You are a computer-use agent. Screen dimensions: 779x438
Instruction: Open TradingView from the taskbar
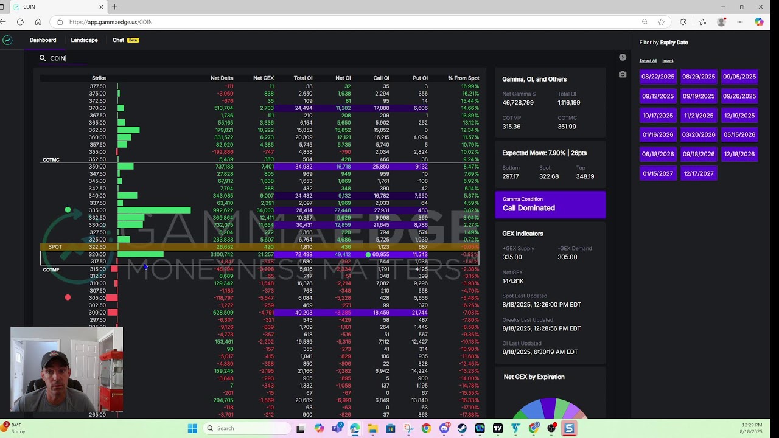point(498,428)
